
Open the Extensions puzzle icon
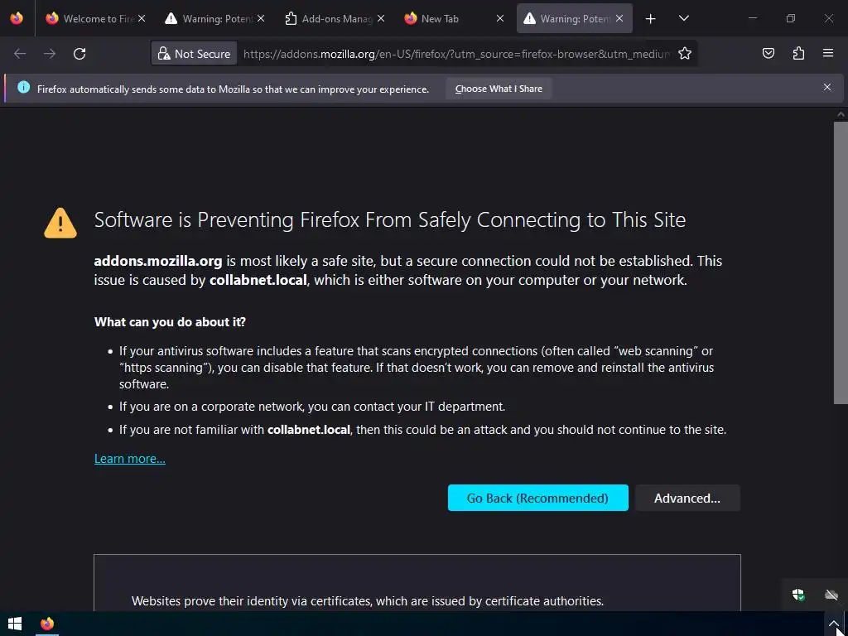798,54
